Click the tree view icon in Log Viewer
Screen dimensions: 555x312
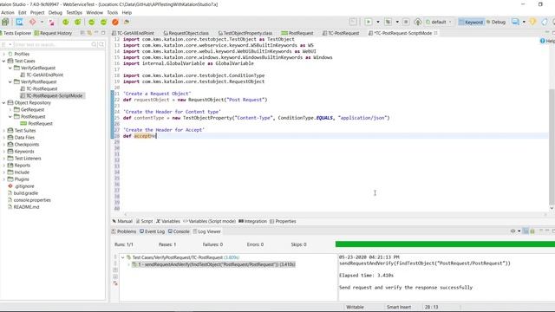526,231
